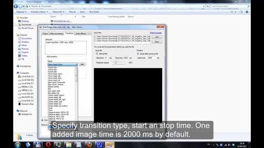This screenshot has height=148, width=264.
Task: Click the tab strip scroll-right arrow
Action: [91, 33]
